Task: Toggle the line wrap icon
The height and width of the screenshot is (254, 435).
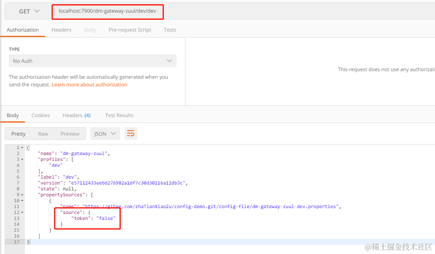Action: (130, 134)
